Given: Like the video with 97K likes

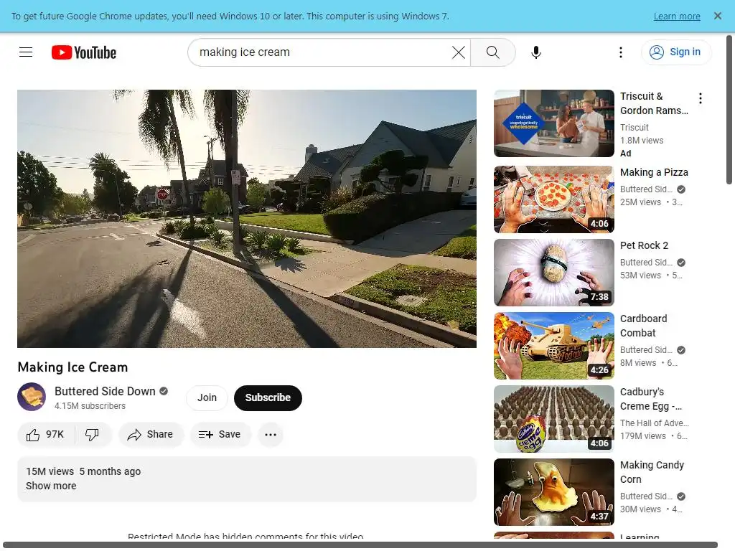Looking at the screenshot, I should 45,434.
